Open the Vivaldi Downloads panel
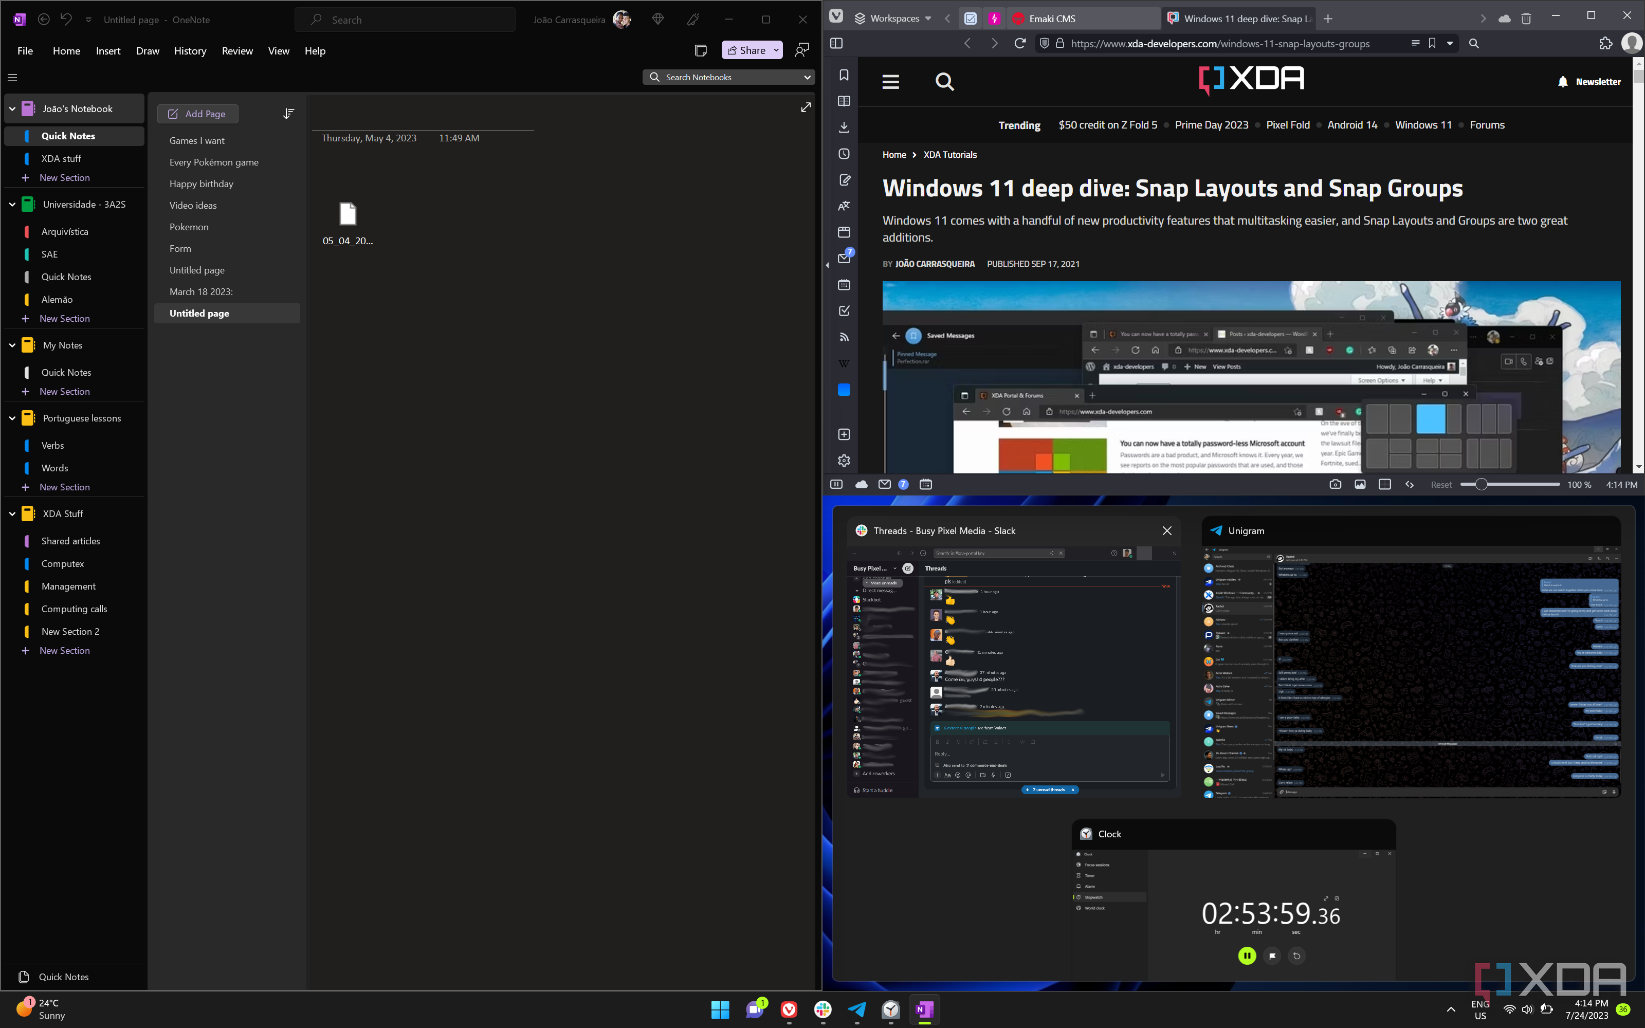This screenshot has height=1028, width=1645. coord(844,128)
